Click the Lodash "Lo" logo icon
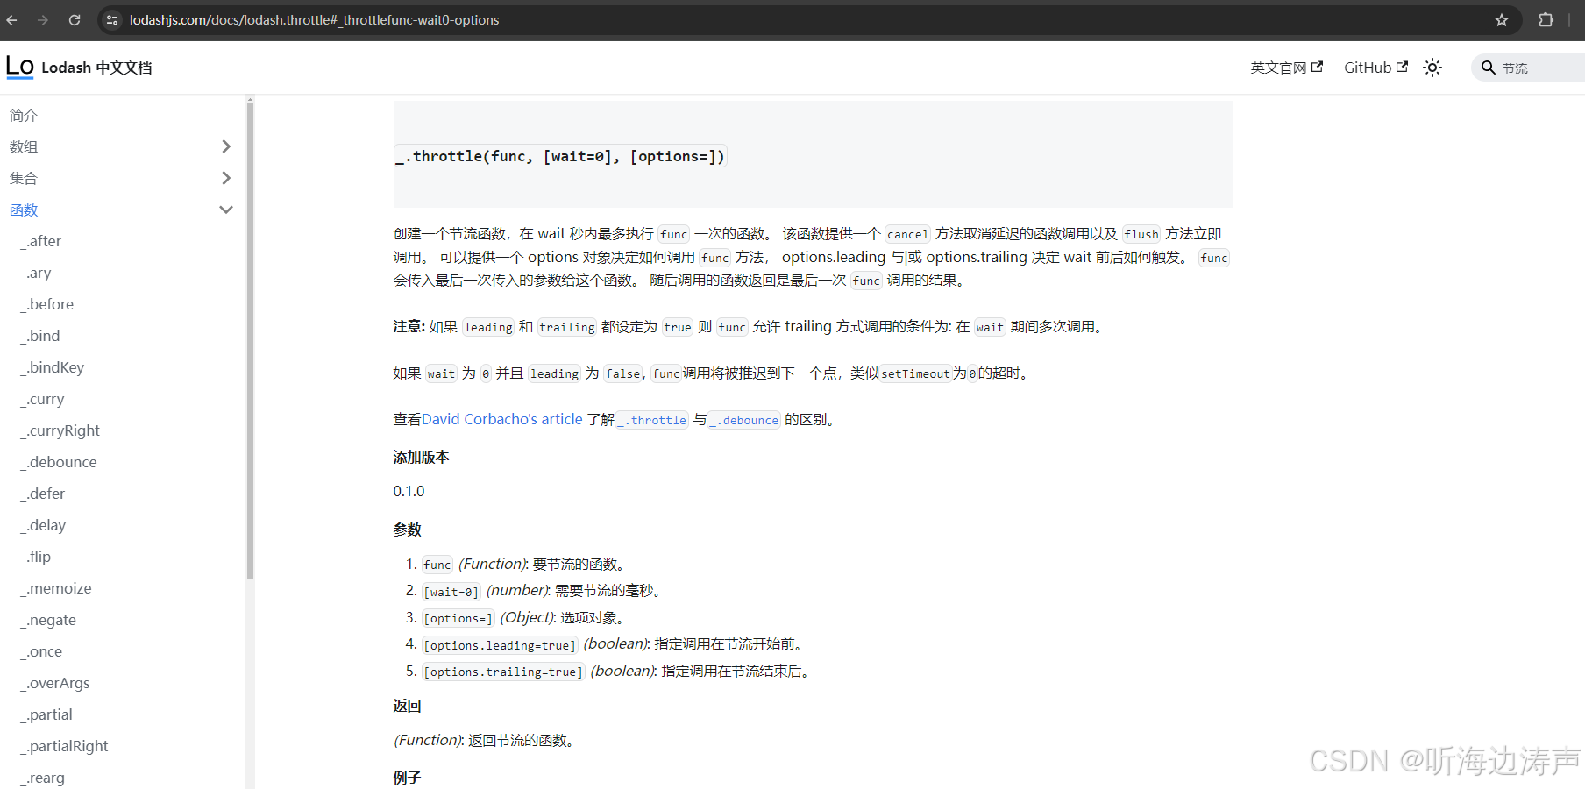Screen dimensions: 1585x789 click(19, 67)
